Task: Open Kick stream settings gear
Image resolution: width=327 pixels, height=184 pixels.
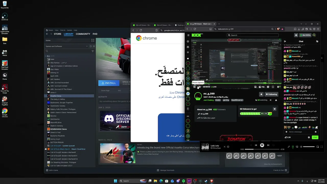Action: pyautogui.click(x=278, y=87)
